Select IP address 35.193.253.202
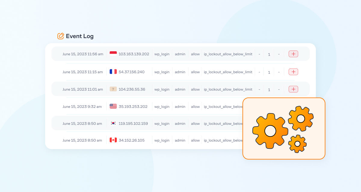 (x=133, y=106)
